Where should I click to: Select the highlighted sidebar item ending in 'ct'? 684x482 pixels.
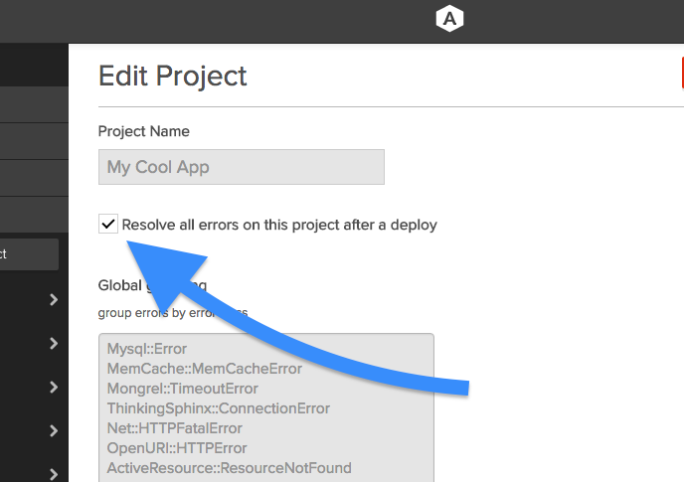pyautogui.click(x=29, y=254)
